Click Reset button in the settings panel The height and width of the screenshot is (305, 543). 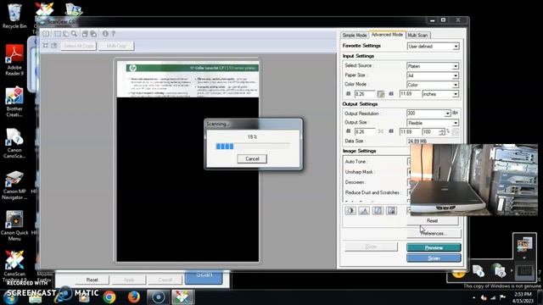pos(432,220)
